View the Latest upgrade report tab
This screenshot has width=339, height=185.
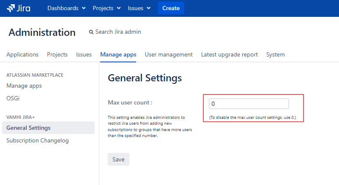tap(229, 54)
